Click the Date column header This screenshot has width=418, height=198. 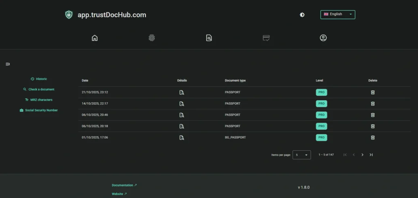(x=85, y=80)
